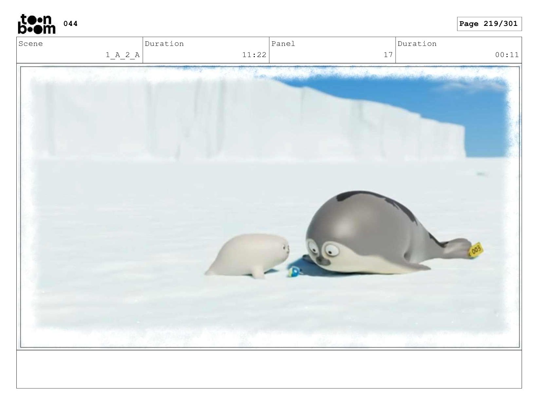539x418 pixels.
Task: Click the storyboard panel image of the seals
Action: tap(270, 207)
